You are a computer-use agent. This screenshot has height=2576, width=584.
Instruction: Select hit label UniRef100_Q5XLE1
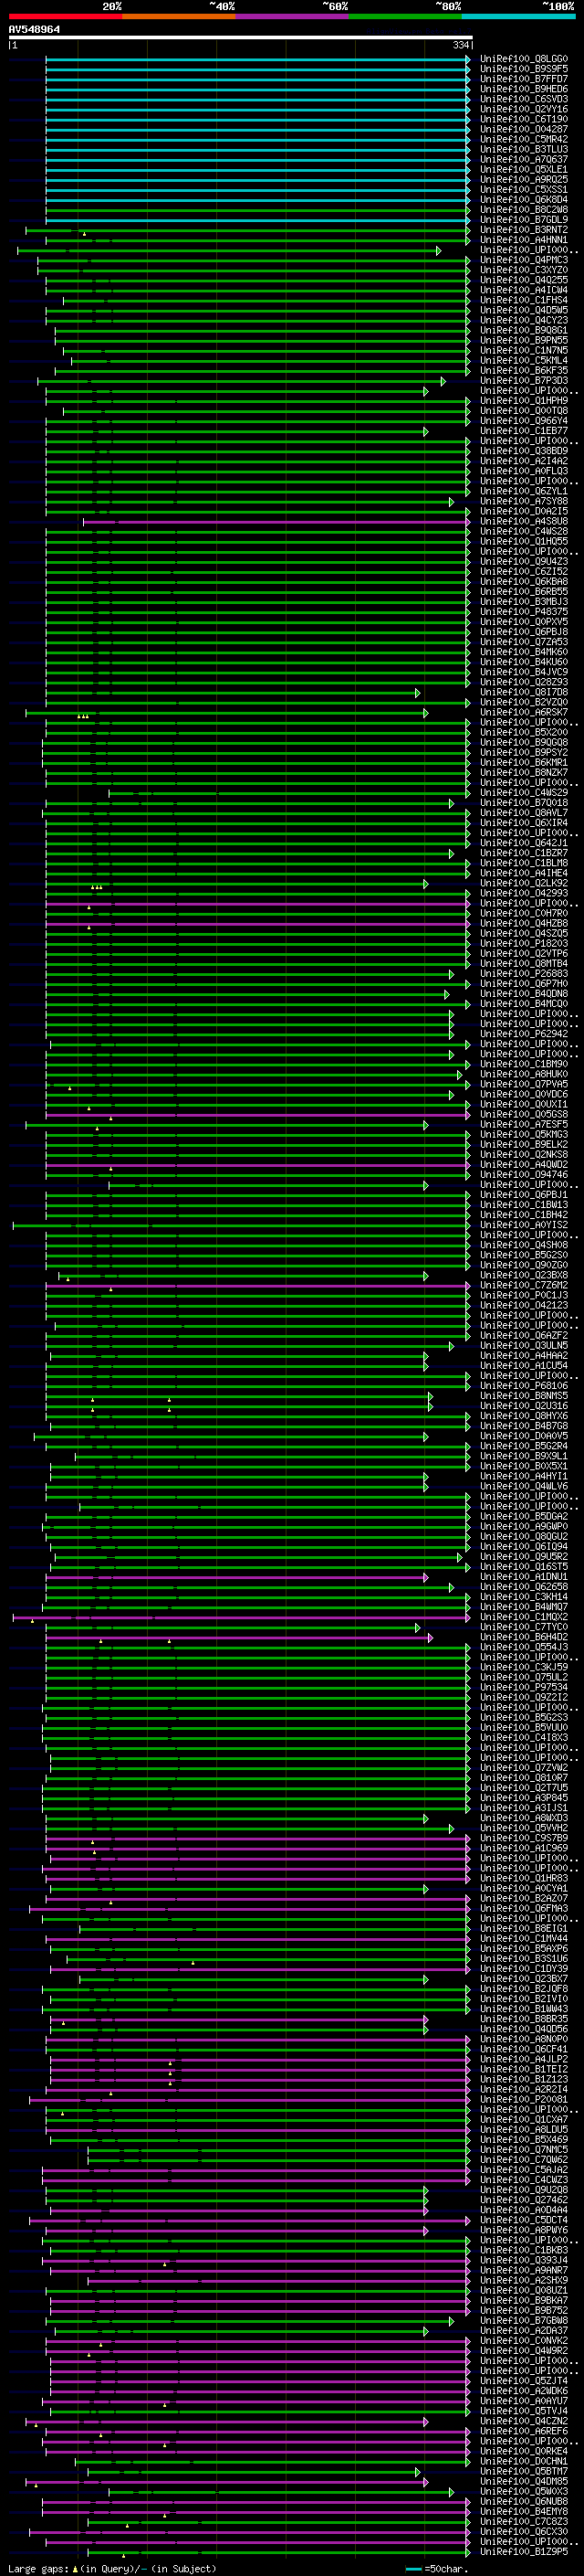pyautogui.click(x=524, y=169)
